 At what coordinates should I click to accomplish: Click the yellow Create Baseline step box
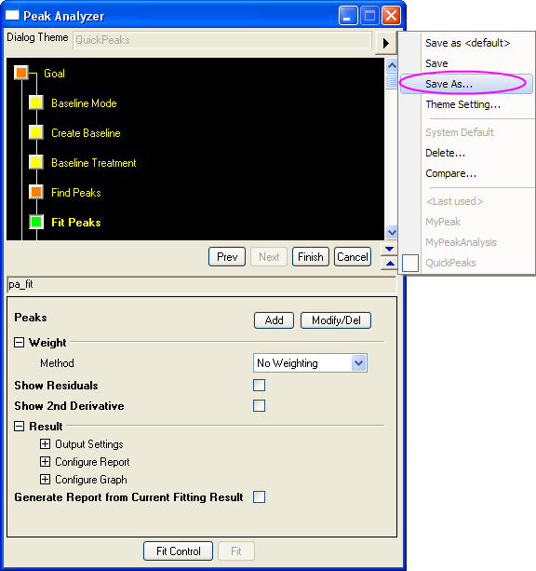36,132
